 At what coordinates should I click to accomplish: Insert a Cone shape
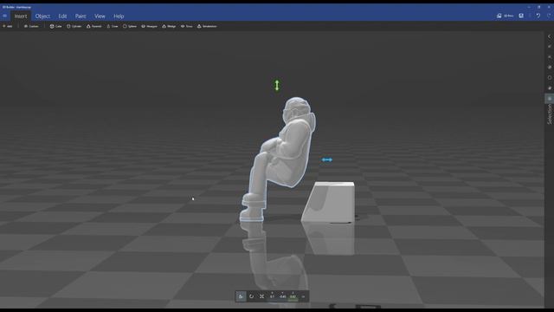[113, 26]
